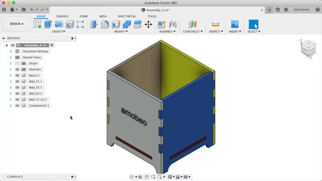The image size is (322, 181).
Task: Click the Offset Plane construct icon
Action: [x=193, y=24]
